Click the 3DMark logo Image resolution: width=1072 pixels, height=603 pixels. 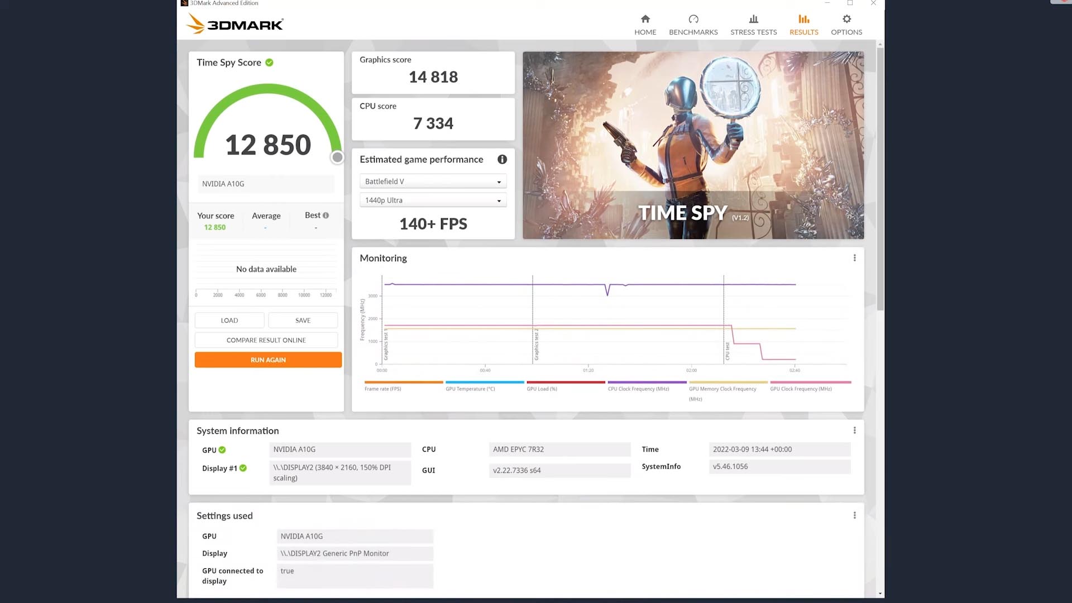(234, 24)
